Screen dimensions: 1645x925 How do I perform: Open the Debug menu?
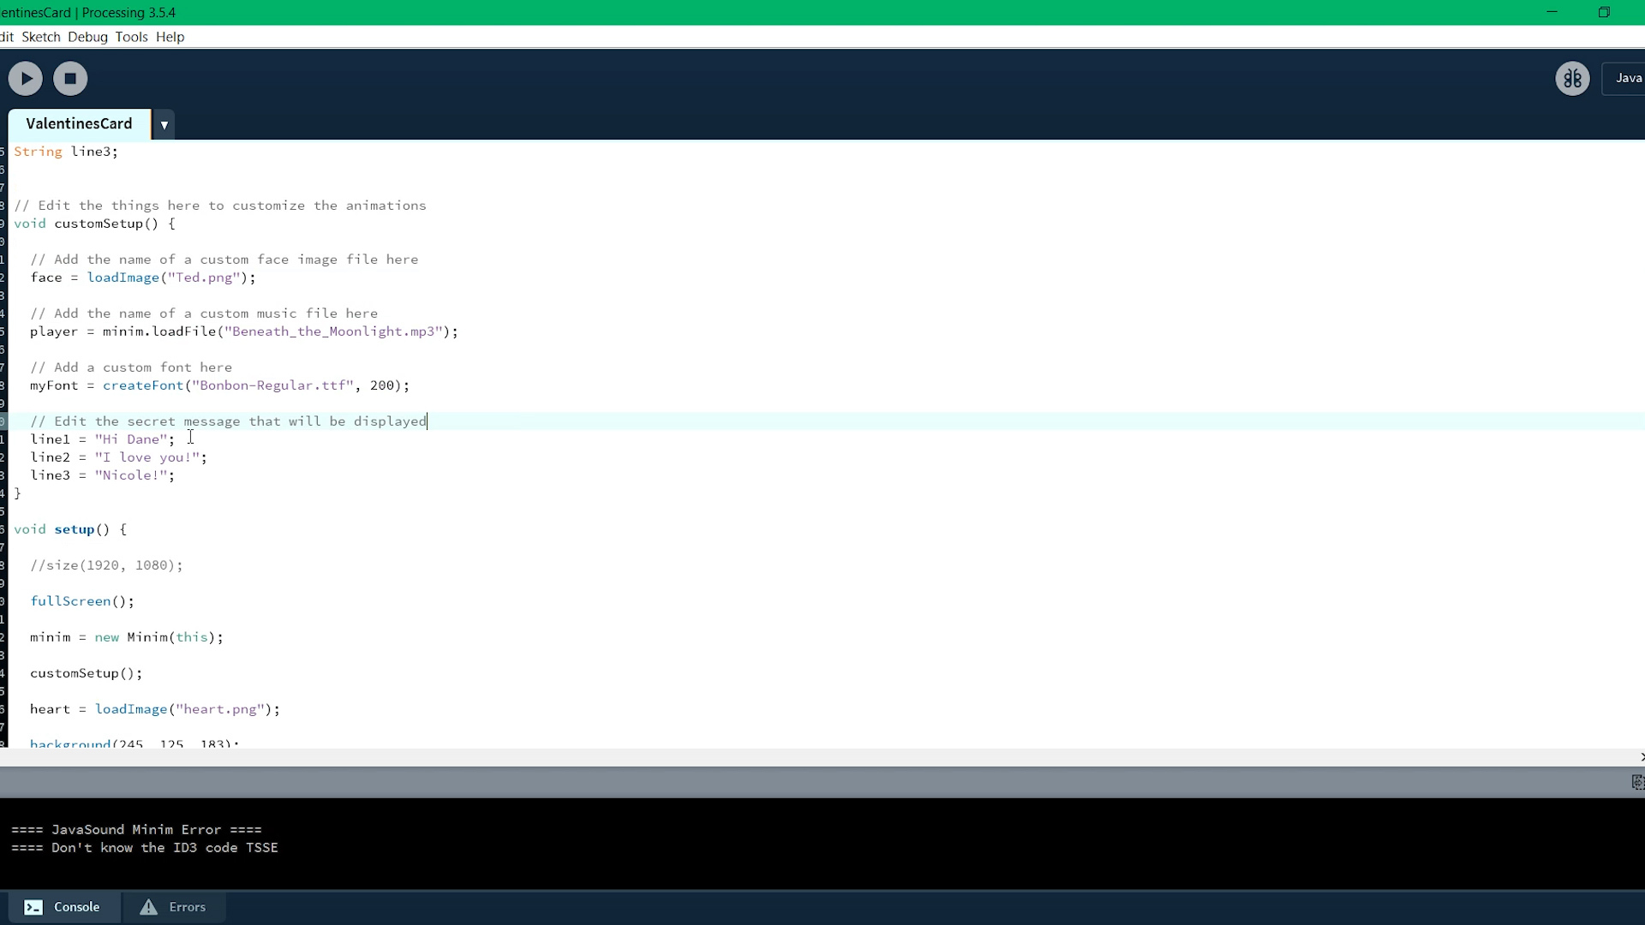click(88, 38)
